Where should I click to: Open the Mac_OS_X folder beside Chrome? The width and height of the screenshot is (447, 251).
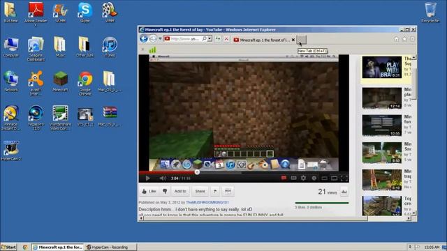[x=109, y=82]
